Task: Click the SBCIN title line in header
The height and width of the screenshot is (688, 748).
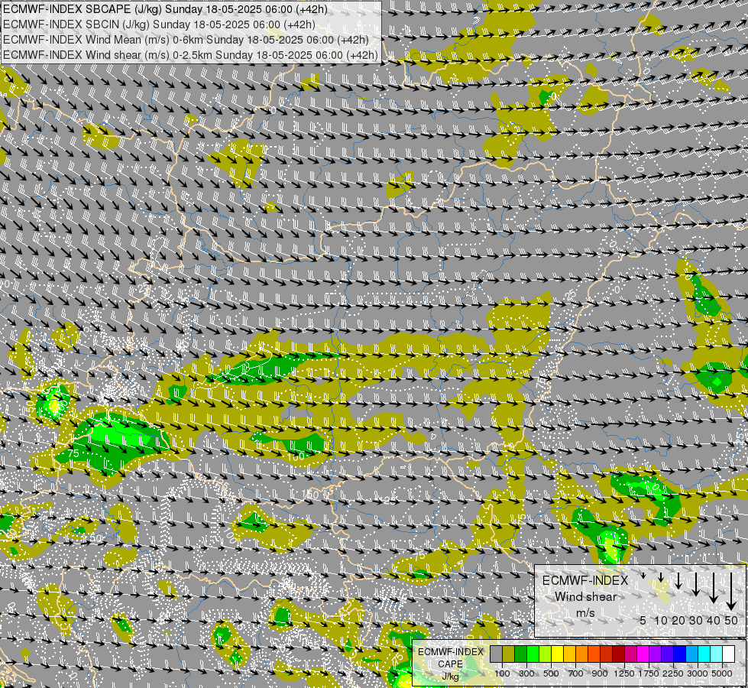Action: click(159, 24)
